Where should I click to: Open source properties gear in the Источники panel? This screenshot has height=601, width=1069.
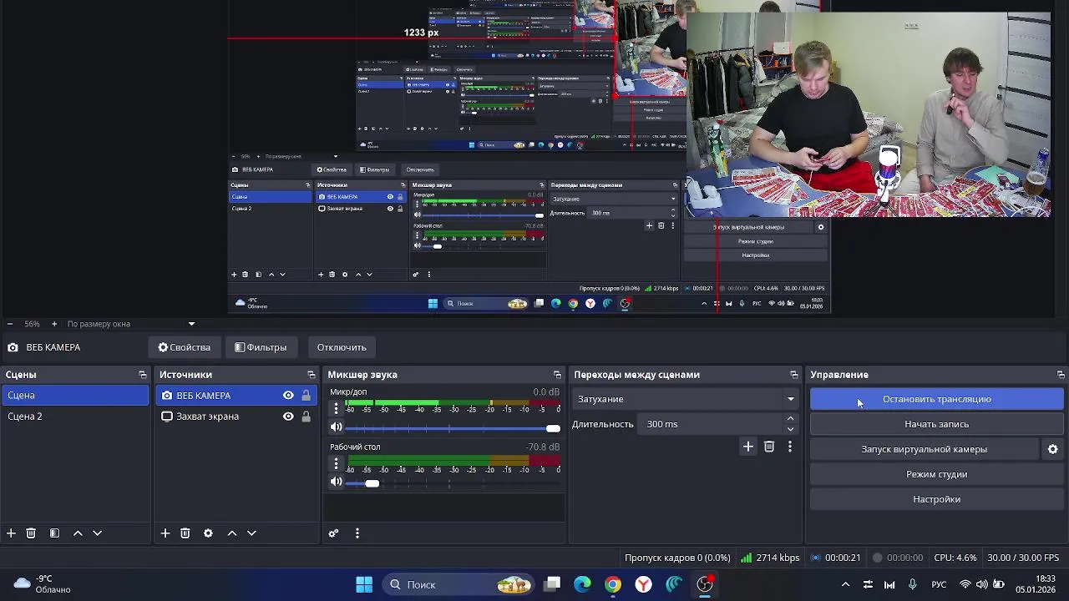[208, 533]
